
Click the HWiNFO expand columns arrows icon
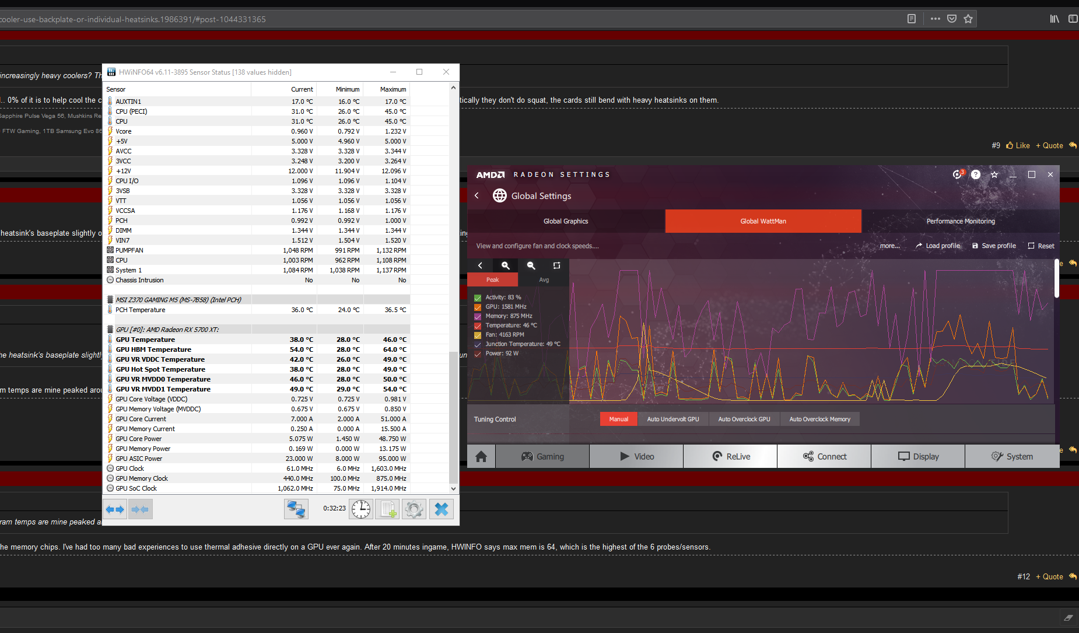pos(115,509)
